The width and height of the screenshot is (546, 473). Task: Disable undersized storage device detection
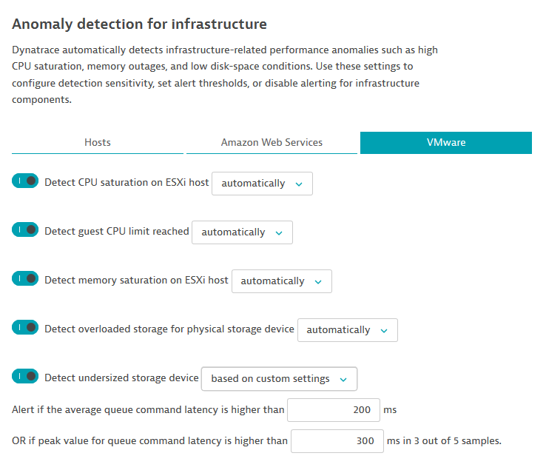(x=25, y=377)
